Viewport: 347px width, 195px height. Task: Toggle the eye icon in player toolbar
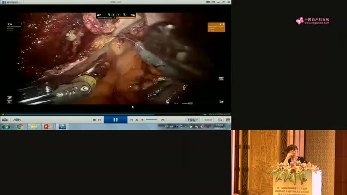pos(17,120)
